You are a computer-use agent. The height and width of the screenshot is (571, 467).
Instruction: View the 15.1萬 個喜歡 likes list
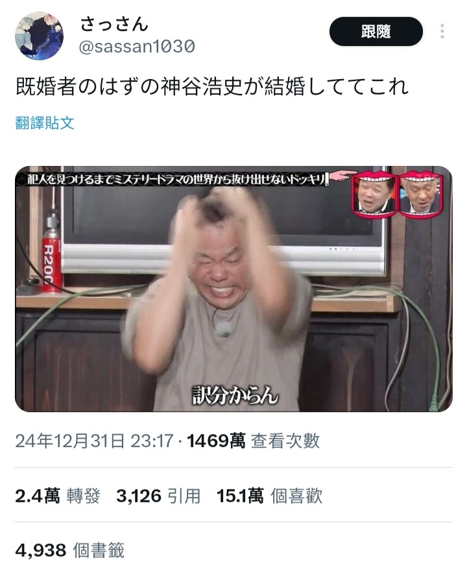click(269, 496)
